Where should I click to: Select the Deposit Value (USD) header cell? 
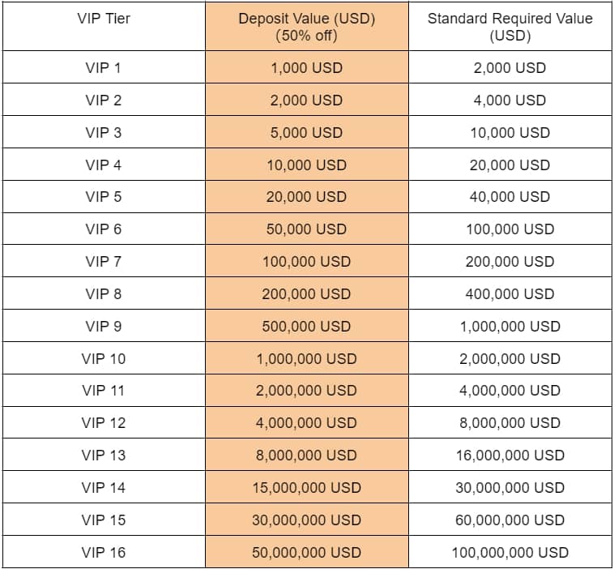[306, 27]
